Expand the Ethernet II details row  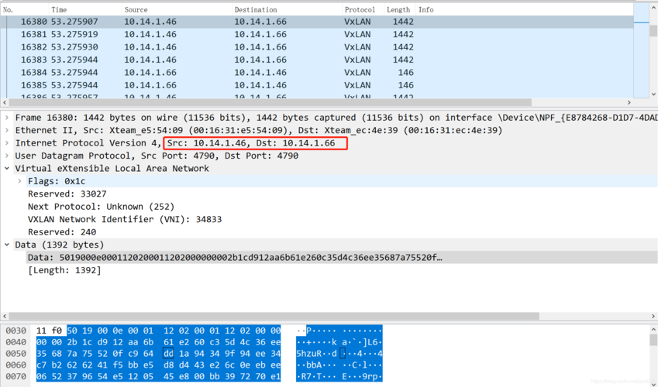(x=7, y=130)
